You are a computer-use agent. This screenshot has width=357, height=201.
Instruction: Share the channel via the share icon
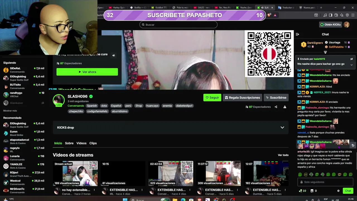pos(276,107)
